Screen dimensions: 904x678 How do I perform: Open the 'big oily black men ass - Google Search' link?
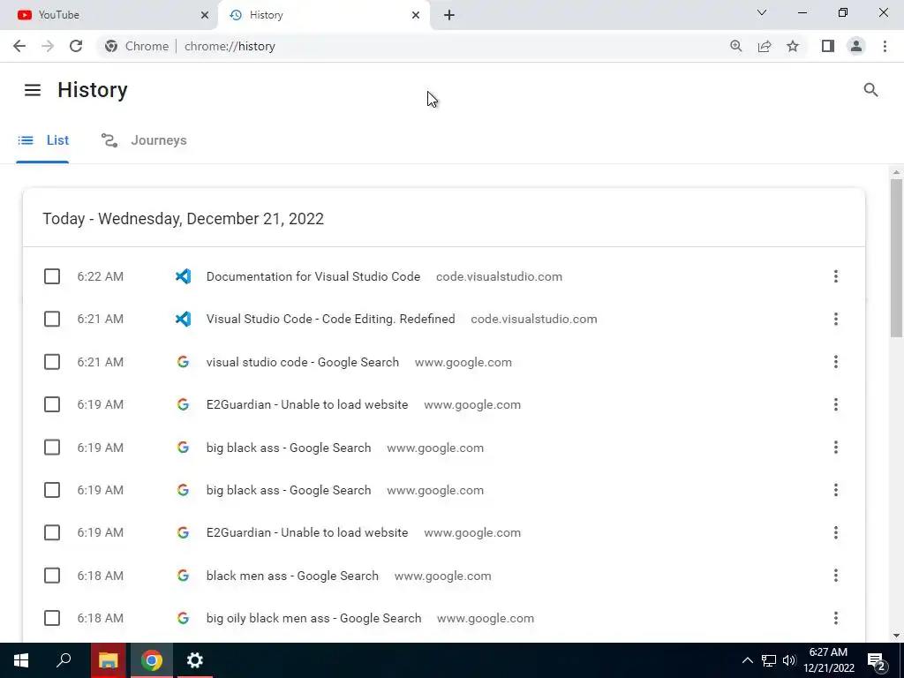[313, 618]
